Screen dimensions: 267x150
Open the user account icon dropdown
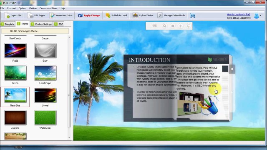257,16
